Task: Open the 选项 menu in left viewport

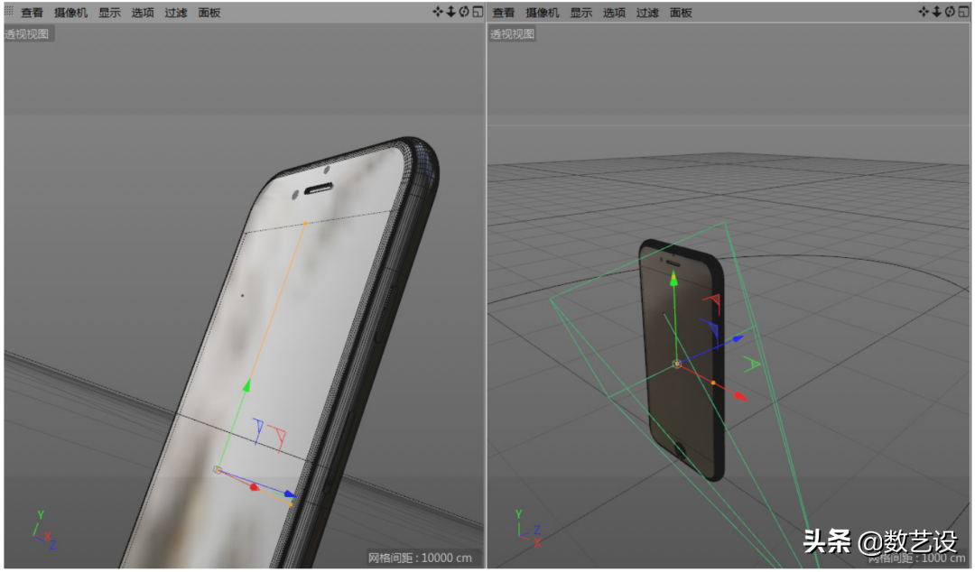Action: coord(143,13)
